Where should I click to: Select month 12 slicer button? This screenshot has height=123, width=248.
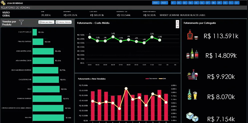[x=236, y=3]
